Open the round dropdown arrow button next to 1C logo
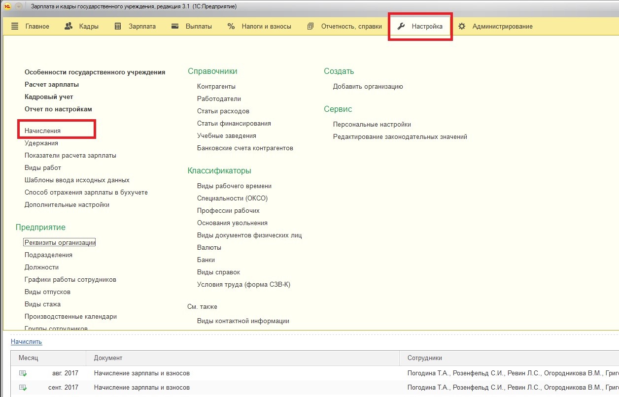Screen dimensions: 619x397 click(19, 7)
